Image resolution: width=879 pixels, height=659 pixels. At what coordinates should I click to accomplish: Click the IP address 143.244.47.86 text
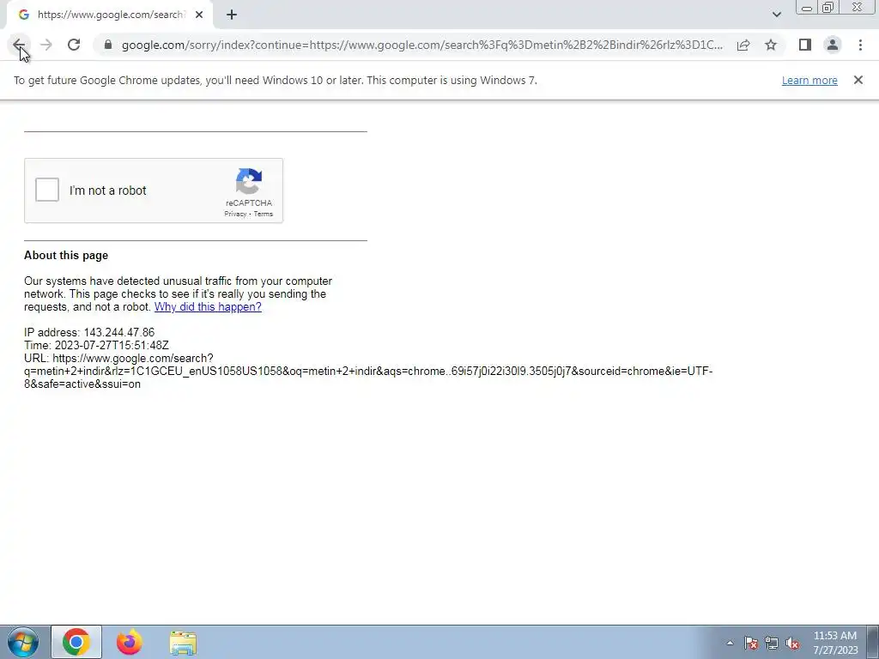tap(89, 332)
